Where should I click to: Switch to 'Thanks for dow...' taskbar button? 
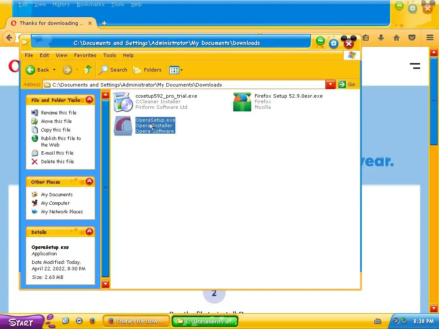tap(136, 321)
